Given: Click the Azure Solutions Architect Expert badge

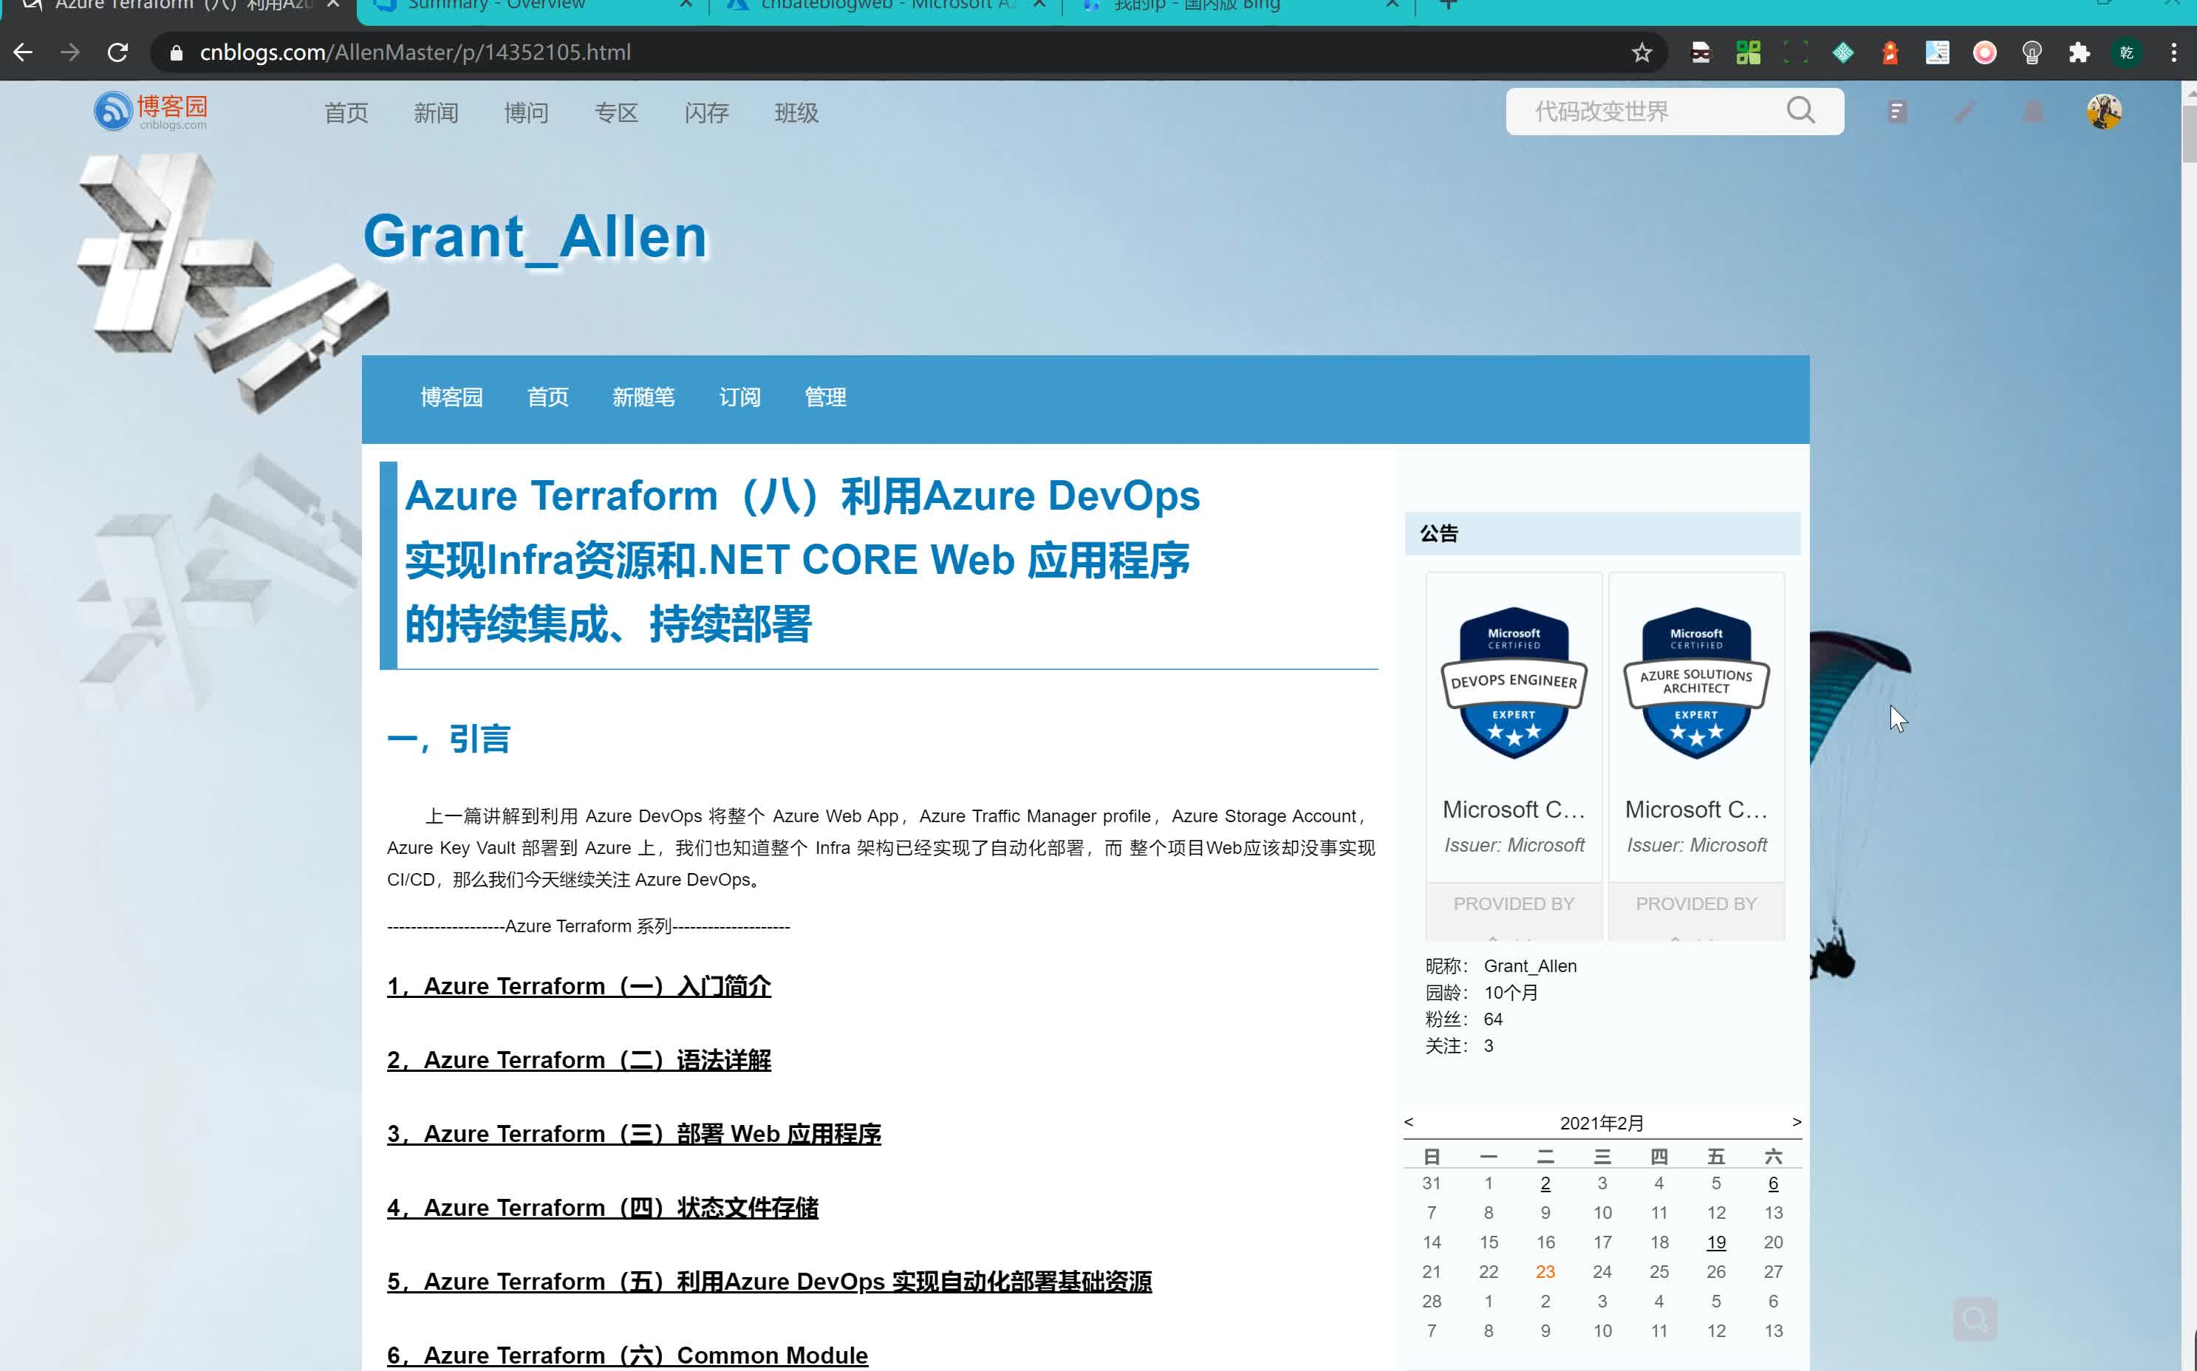Looking at the screenshot, I should [1696, 684].
